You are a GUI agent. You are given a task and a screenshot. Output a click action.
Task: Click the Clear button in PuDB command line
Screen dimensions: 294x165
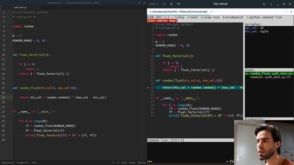pos(230,161)
